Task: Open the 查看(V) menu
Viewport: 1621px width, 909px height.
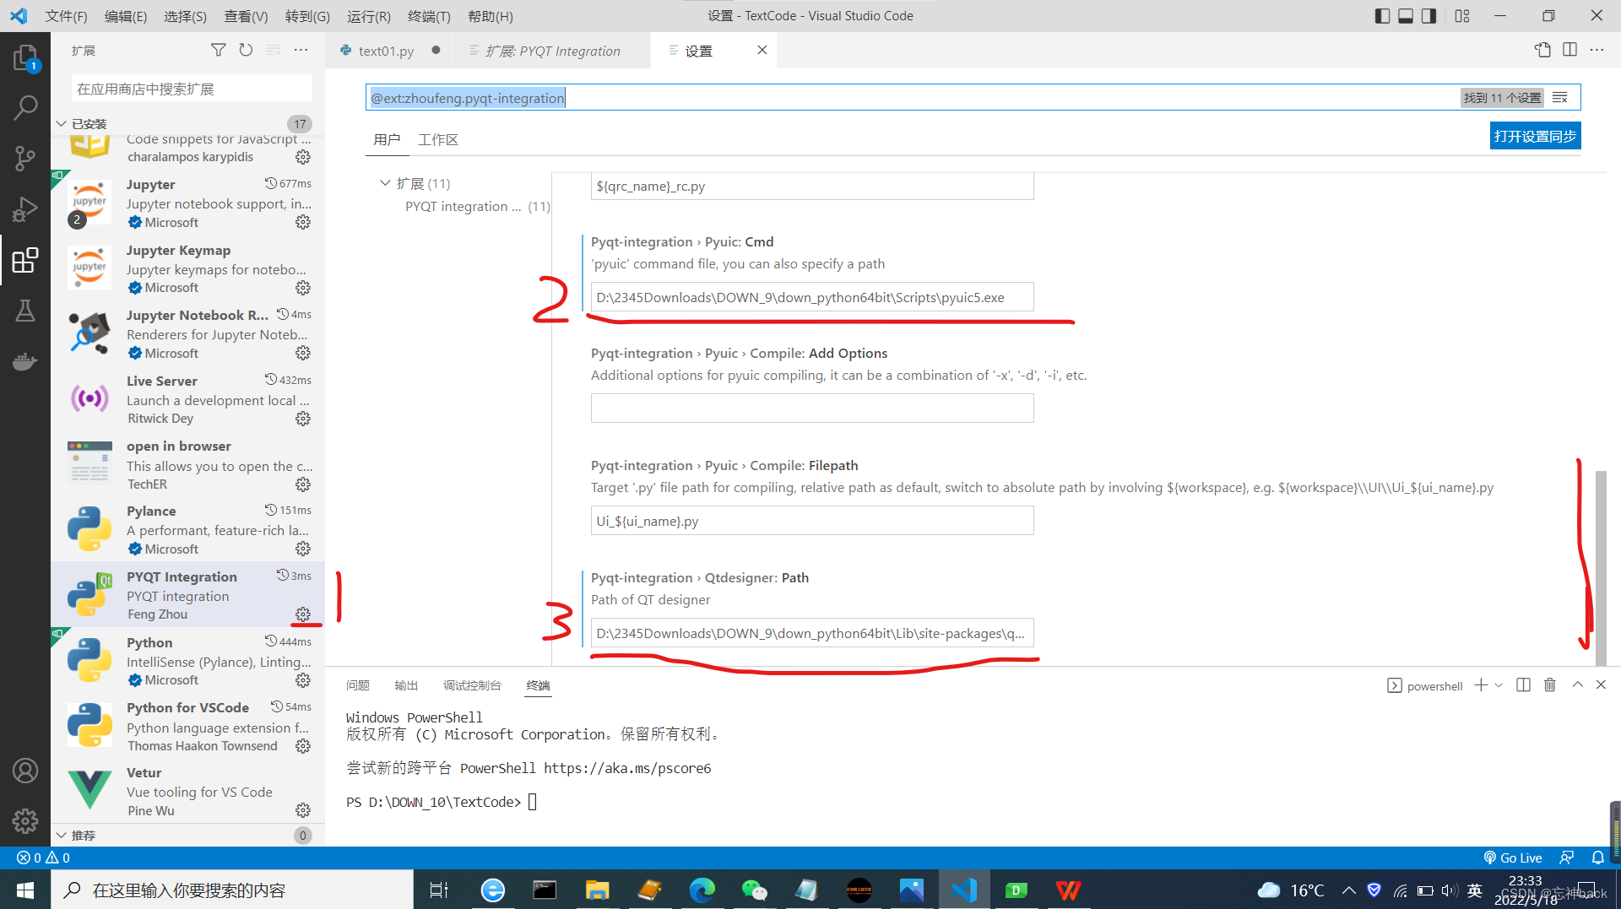Action: tap(246, 16)
